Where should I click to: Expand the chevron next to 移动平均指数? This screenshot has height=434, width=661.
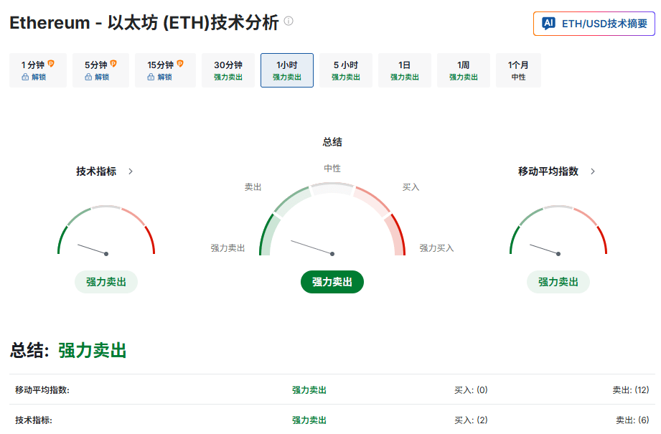click(x=593, y=171)
